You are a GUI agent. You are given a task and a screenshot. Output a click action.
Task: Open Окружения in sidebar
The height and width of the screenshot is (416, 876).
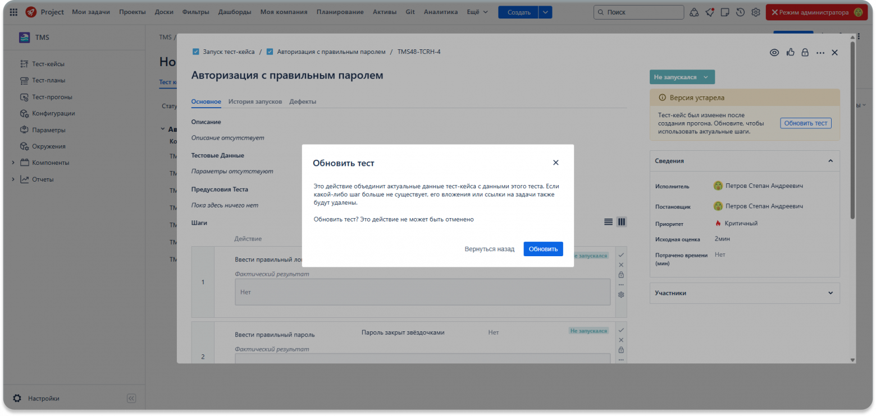coord(49,146)
